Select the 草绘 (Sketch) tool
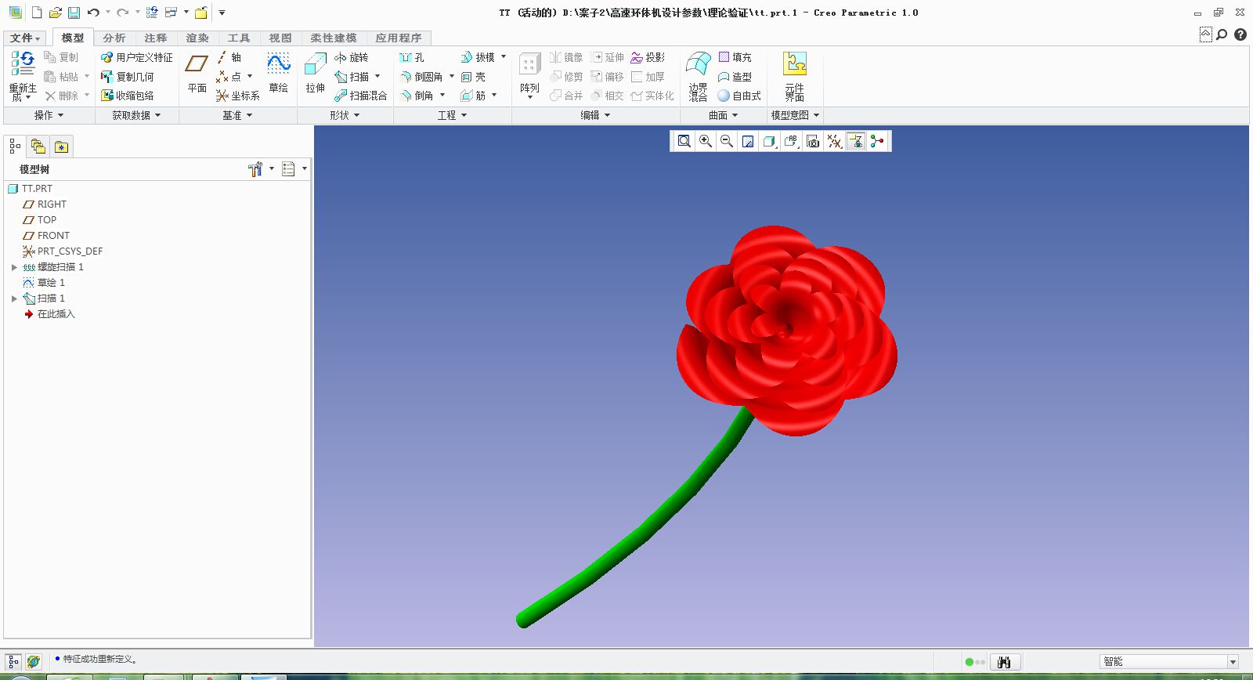Screen dimensions: 1253x680 [x=278, y=66]
